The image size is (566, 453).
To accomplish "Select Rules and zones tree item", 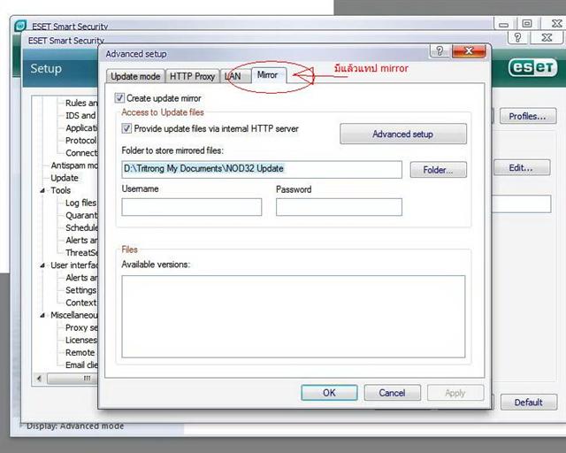I will (x=81, y=103).
